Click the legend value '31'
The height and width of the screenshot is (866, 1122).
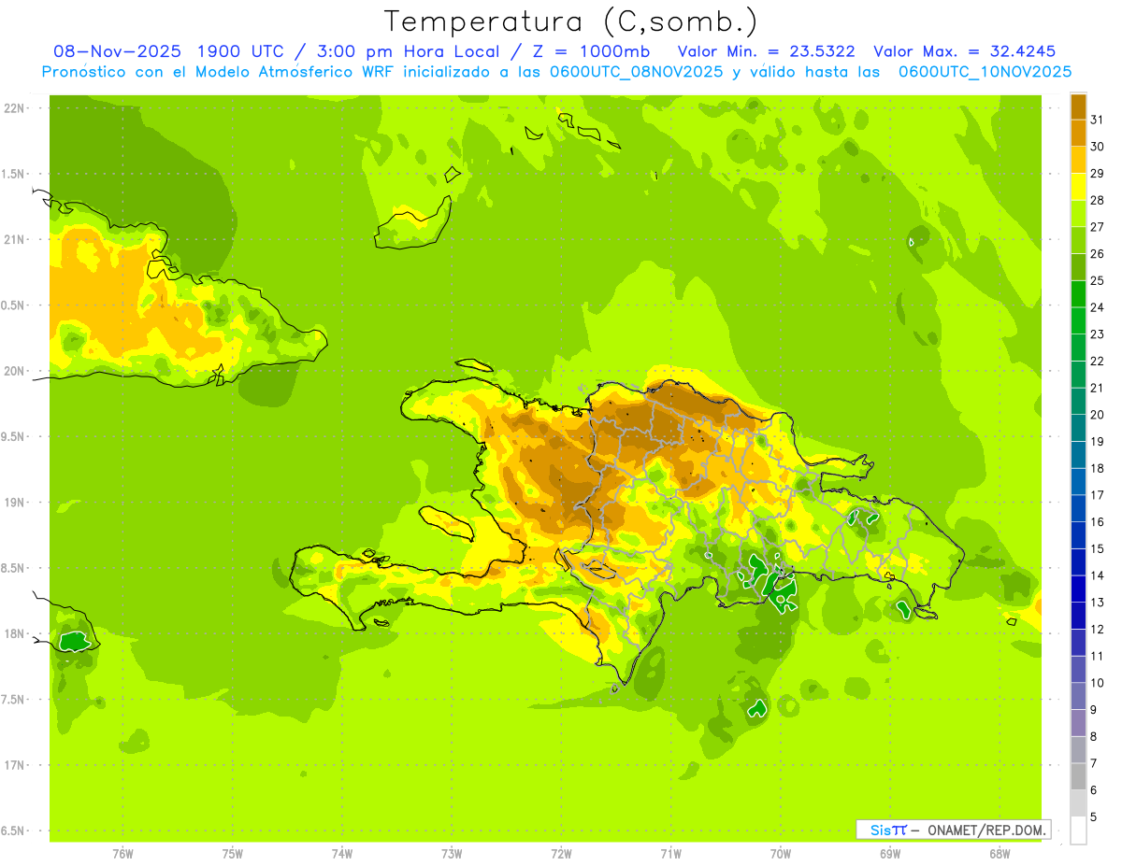coord(1097,120)
